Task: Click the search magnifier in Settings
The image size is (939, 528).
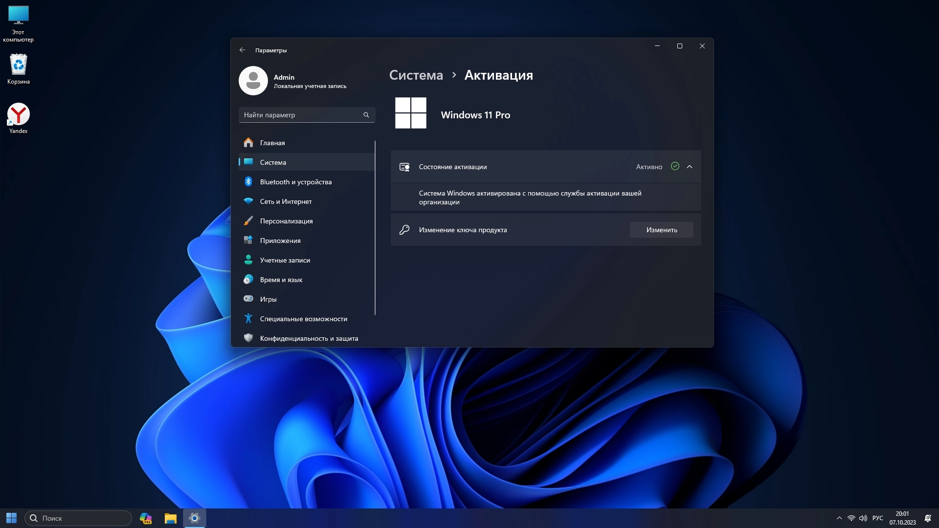Action: (x=366, y=115)
